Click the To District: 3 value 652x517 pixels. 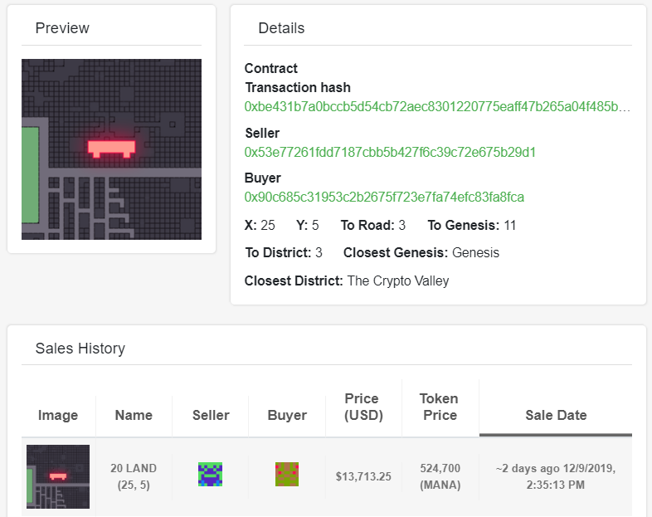(x=284, y=252)
